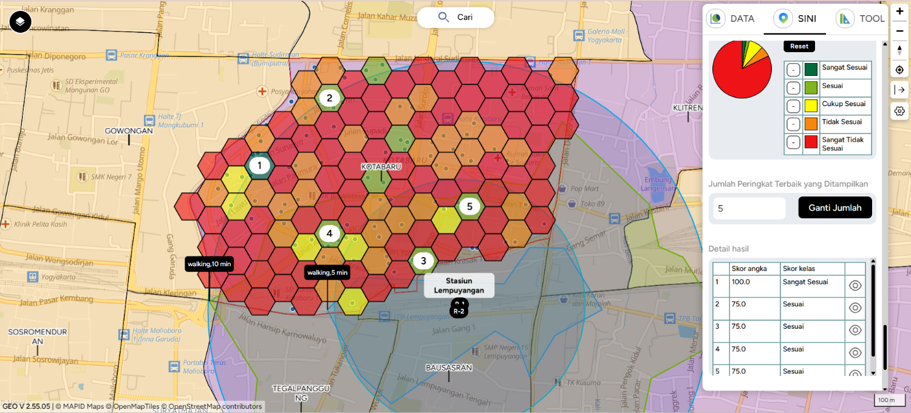Toggle the Sangat Tidak Sesuai filter

coord(793,143)
